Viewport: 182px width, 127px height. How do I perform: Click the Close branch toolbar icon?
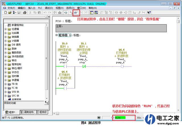pyautogui.click(x=139, y=13)
